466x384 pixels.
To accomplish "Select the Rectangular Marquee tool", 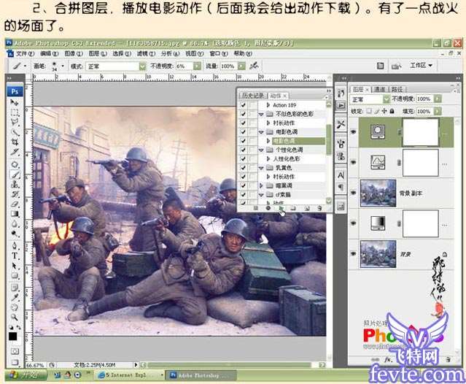I will tap(15, 112).
